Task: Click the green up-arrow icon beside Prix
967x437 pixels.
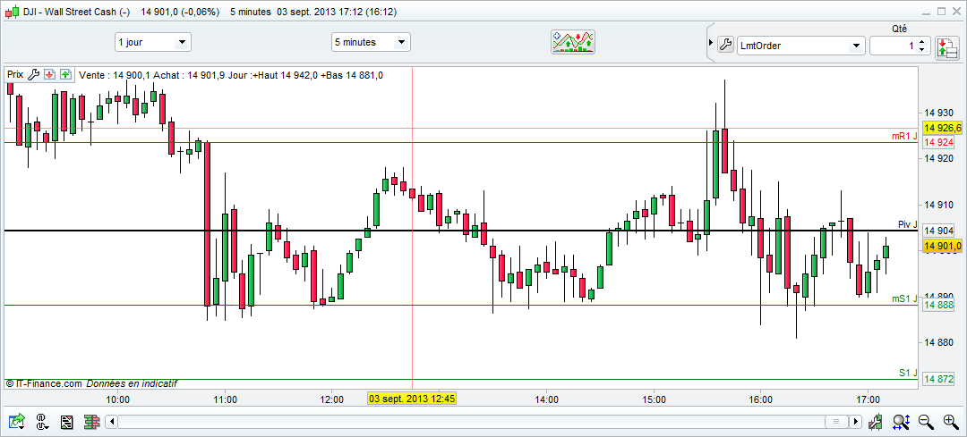Action: click(65, 74)
